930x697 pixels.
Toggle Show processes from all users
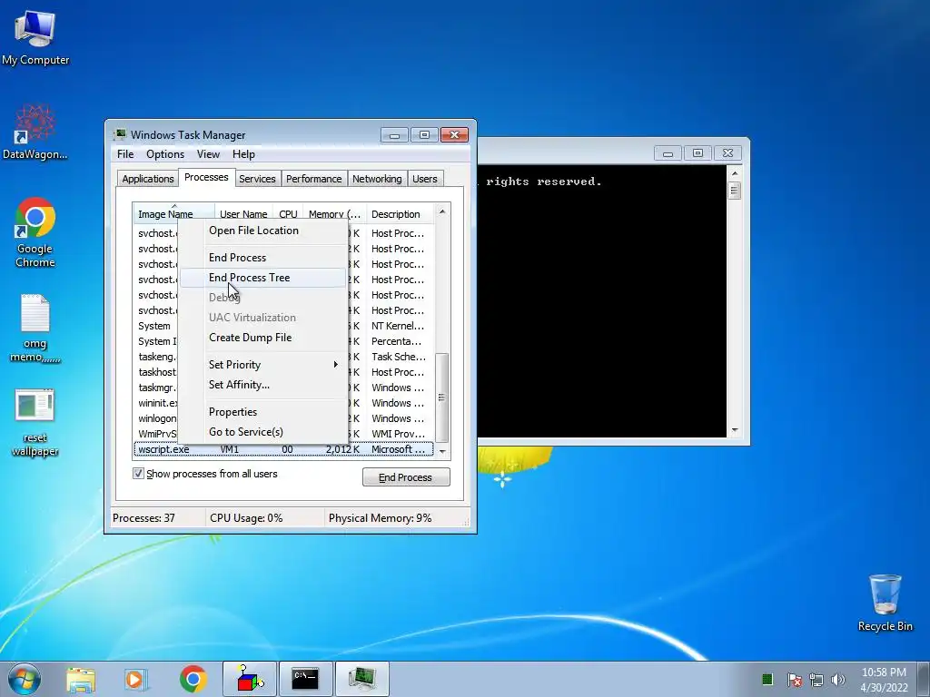[x=138, y=474]
